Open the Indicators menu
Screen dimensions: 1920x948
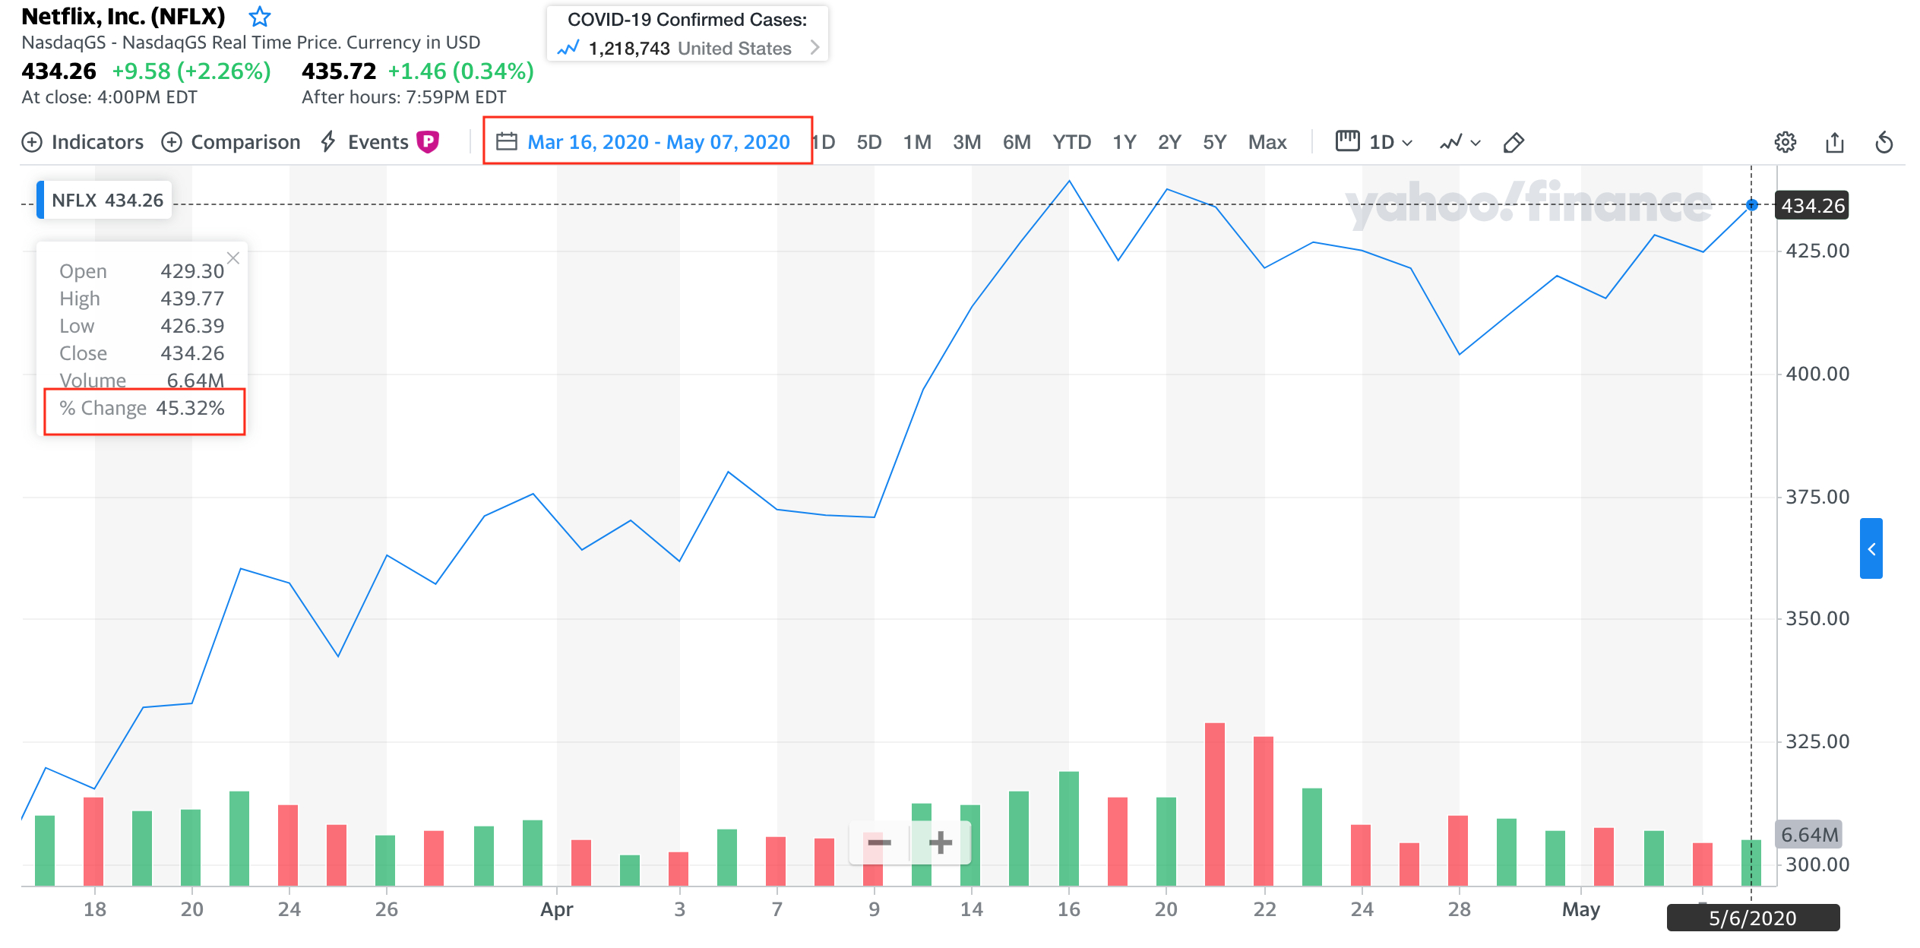click(82, 142)
